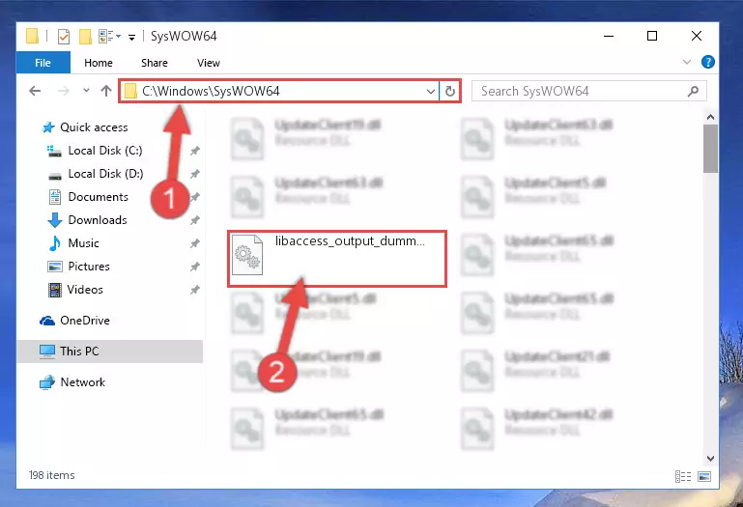Screen dimensions: 743x507
Task: Click the scrollbar down arrow
Action: click(710, 458)
